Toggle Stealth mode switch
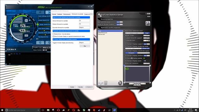The width and height of the screenshot is (199, 112). tap(146, 35)
